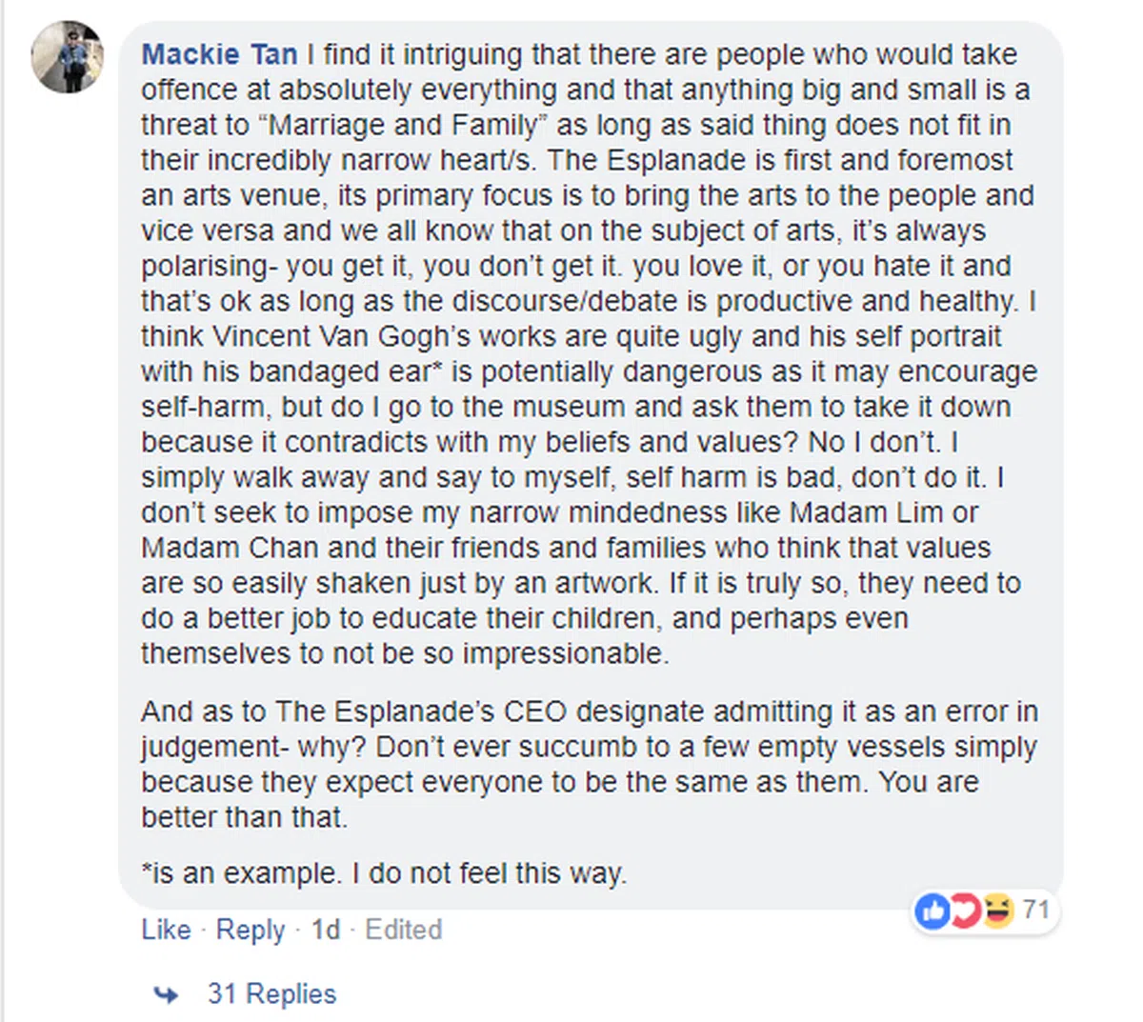Click the footnote '*is an example' line
1143x1022 pixels.
[x=383, y=873]
